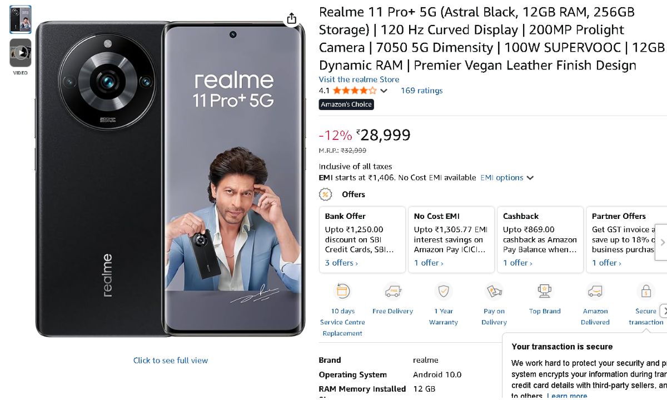Click the Secure transaction lock icon
This screenshot has height=400, width=667.
point(645,291)
